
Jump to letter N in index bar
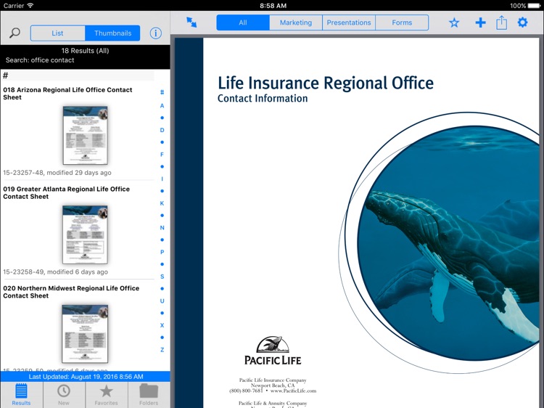(162, 228)
